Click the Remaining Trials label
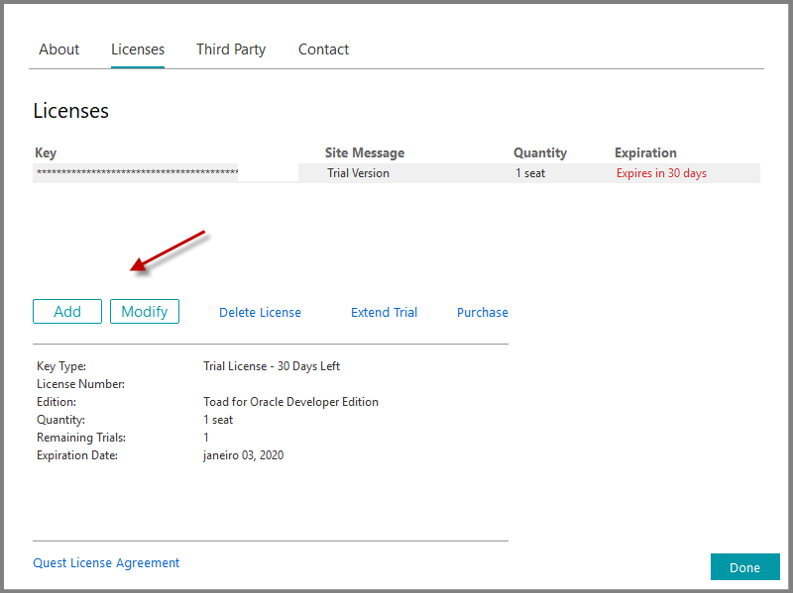 pyautogui.click(x=81, y=438)
